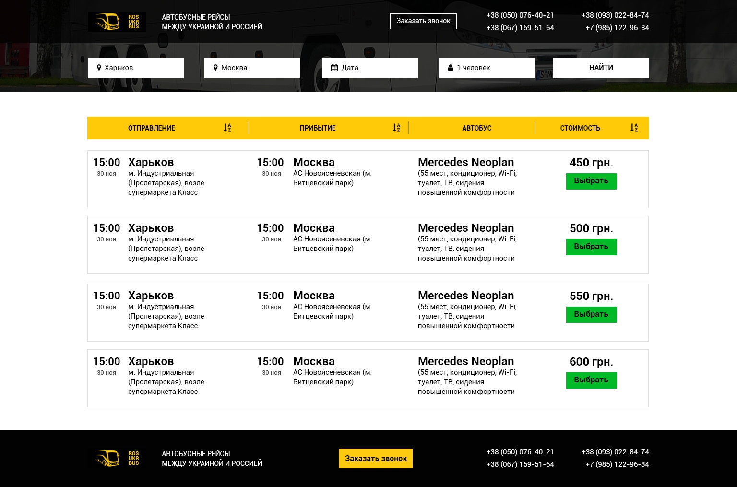Click the RosUkrBus logo in header
737x487 pixels.
tap(117, 22)
